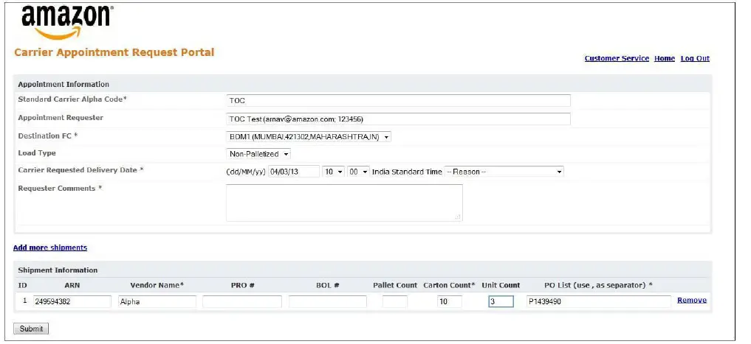Viewport: 751px width, 344px height.
Task: Click the empty PRO # field
Action: [x=242, y=301]
